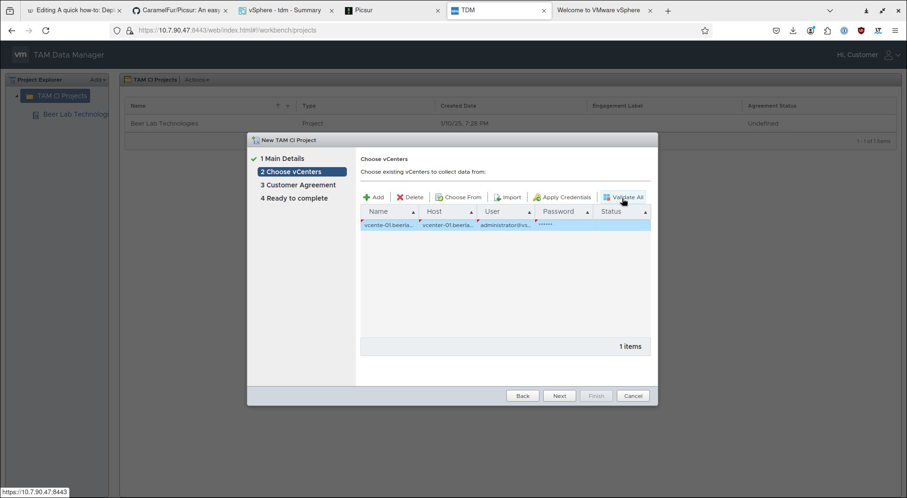Click the Back button in wizard
907x498 pixels.
click(522, 396)
